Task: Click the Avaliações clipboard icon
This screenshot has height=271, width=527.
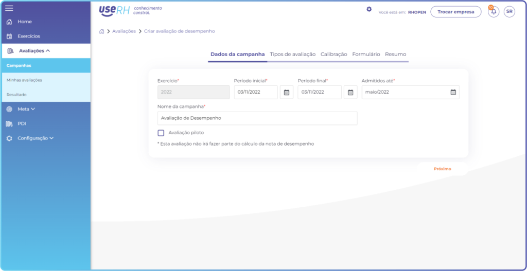Action: (10, 51)
